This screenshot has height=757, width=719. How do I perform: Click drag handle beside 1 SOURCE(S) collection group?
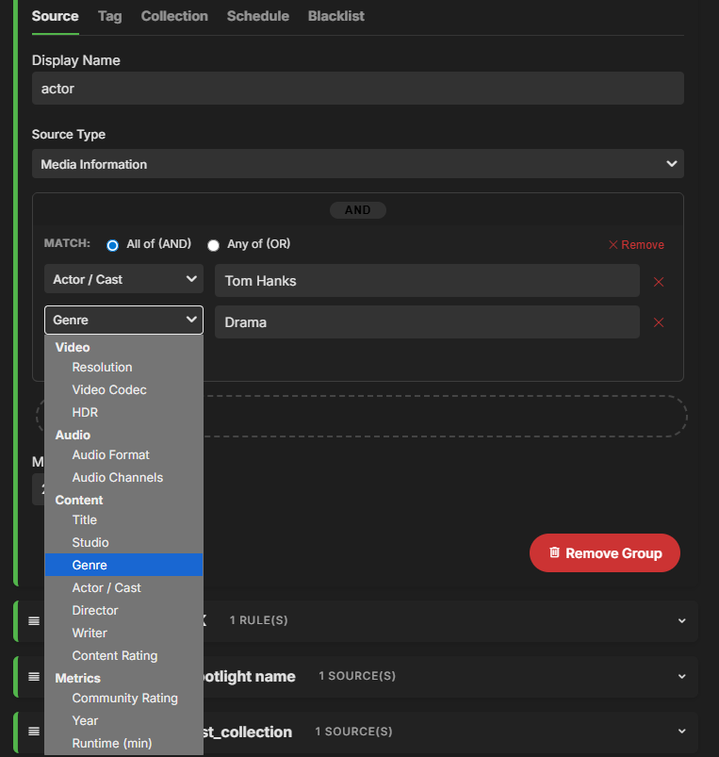(34, 732)
